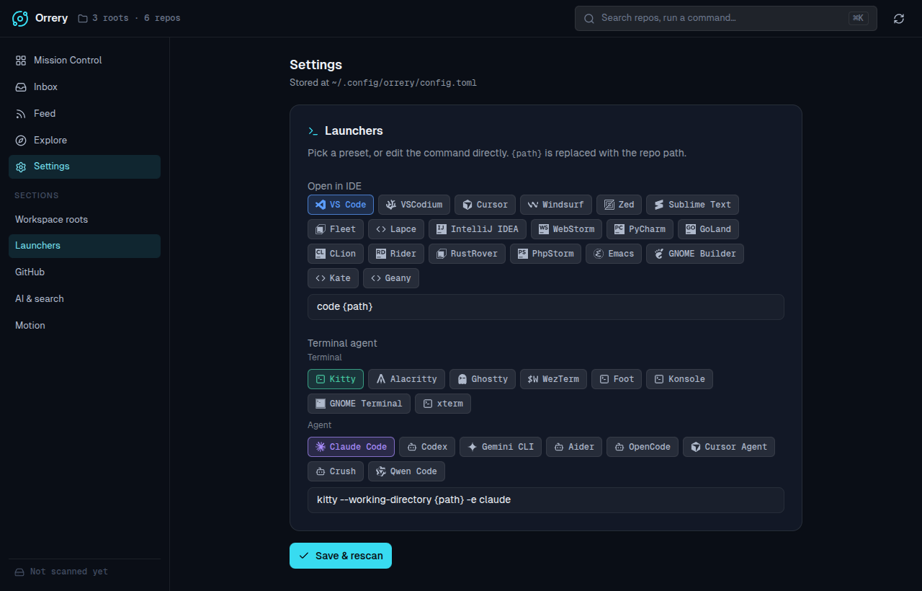Select the Cursor Agent preset
The width and height of the screenshot is (922, 591).
tap(729, 447)
